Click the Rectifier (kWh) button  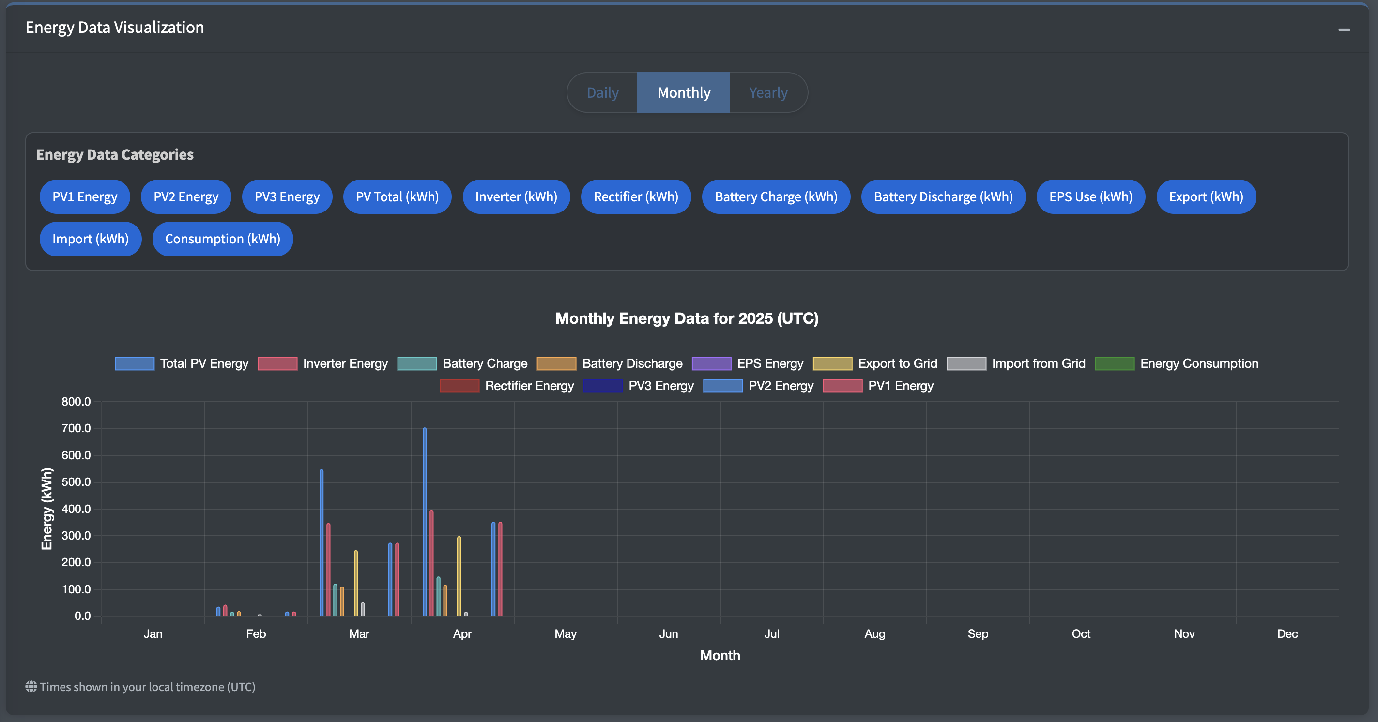pos(636,197)
